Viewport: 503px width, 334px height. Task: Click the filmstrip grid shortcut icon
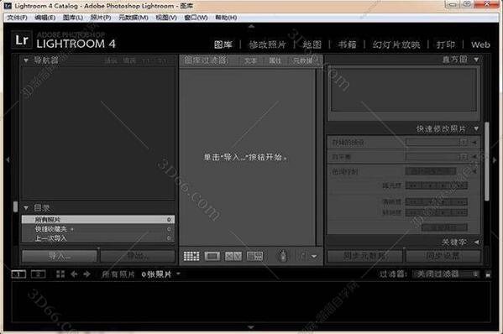pyautogui.click(x=60, y=274)
